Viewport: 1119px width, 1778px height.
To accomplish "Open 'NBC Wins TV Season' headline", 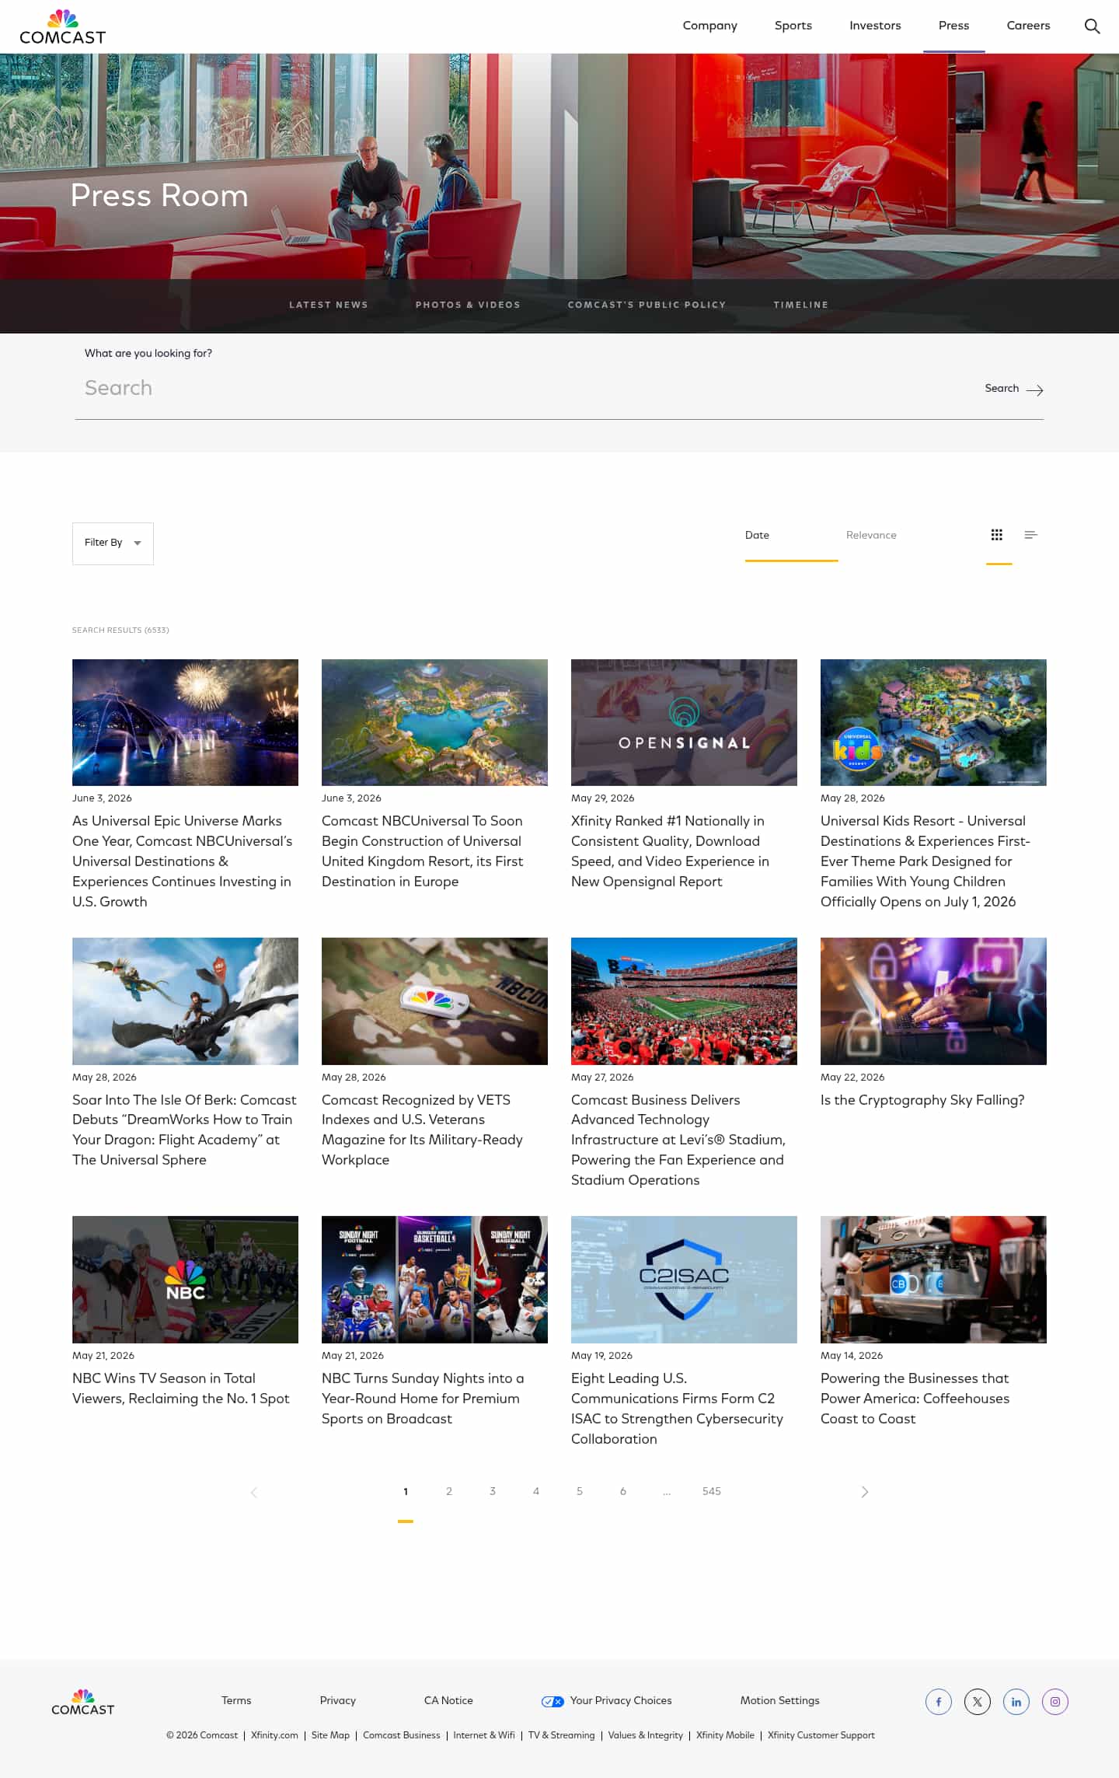I will (181, 1389).
